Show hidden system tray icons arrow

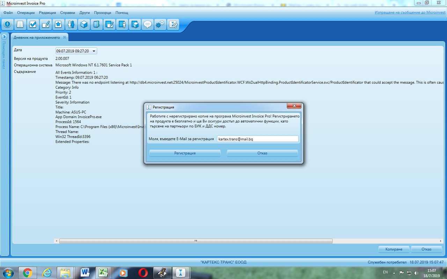[x=394, y=273]
